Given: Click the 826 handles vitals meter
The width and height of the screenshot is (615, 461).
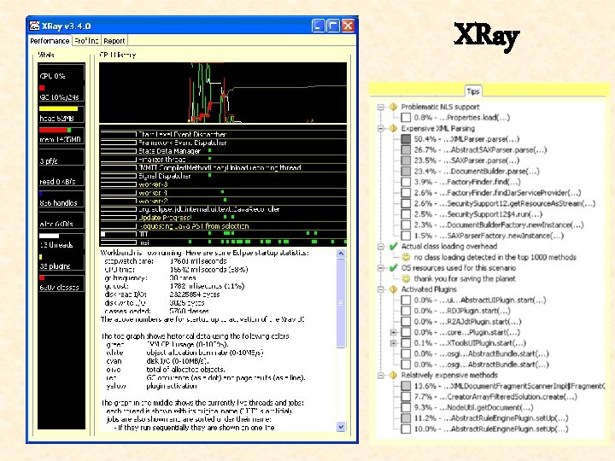Looking at the screenshot, I should coord(61,199).
